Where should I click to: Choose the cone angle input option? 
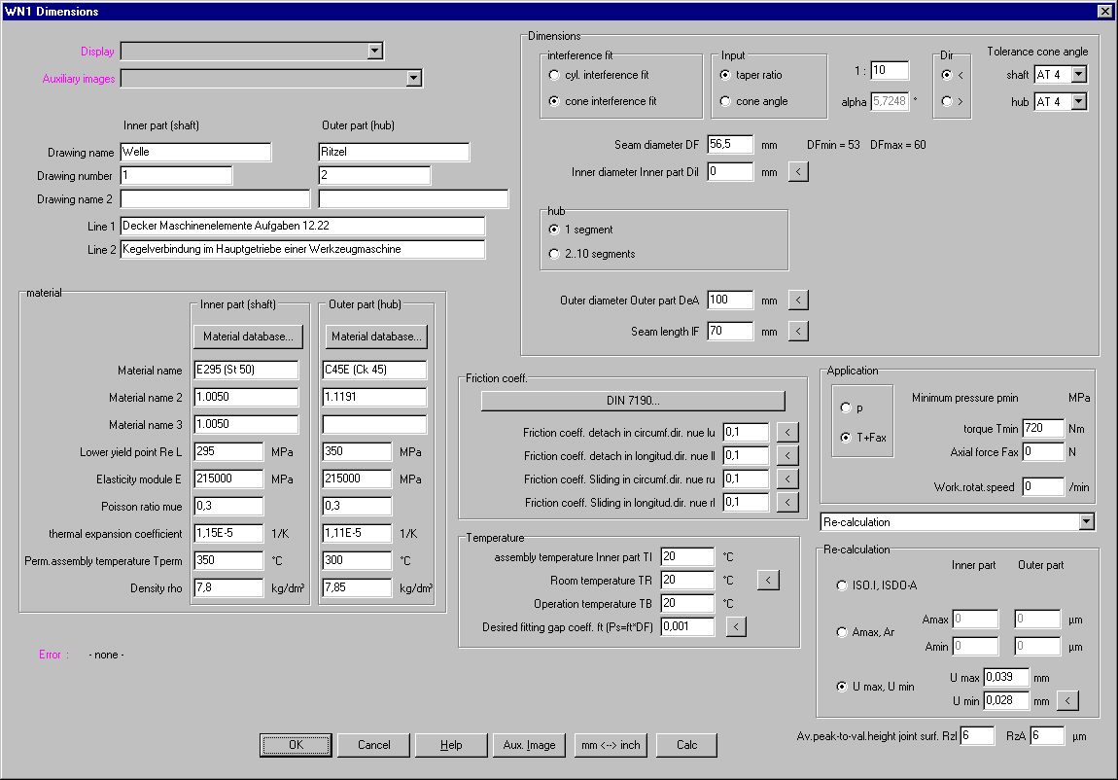725,101
